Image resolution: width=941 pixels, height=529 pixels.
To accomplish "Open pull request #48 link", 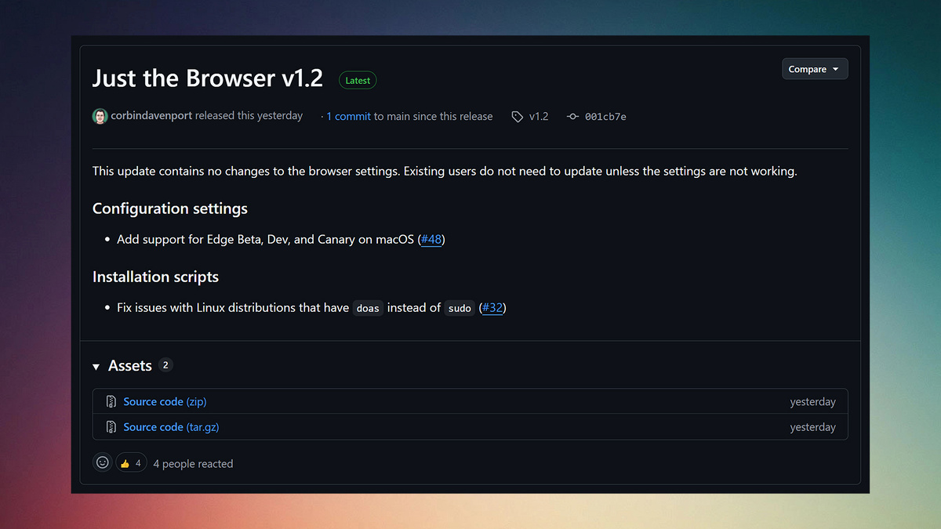I will 431,239.
